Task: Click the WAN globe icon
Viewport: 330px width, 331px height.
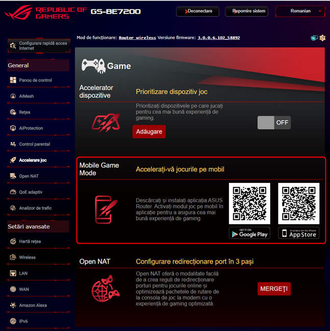Action: tap(13, 289)
